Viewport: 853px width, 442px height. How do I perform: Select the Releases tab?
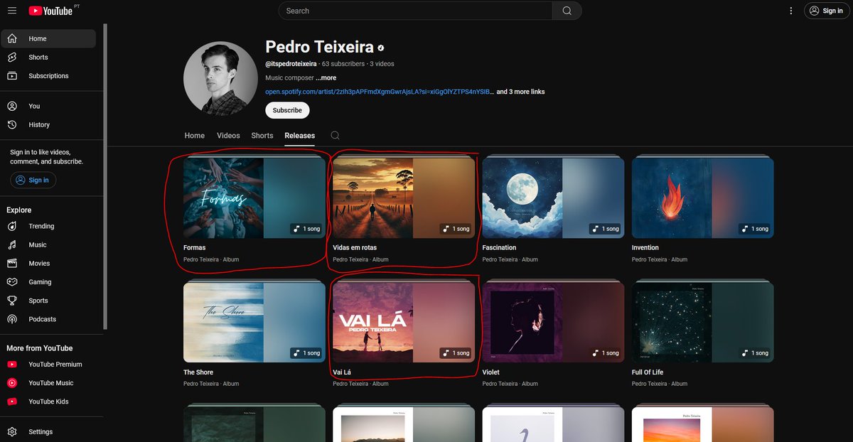pos(299,135)
